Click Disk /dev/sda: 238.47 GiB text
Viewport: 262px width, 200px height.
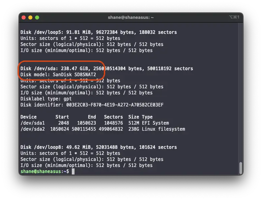(x=55, y=69)
